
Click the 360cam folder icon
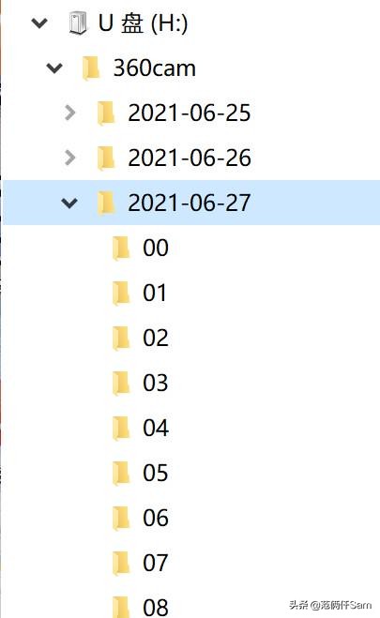pos(91,68)
